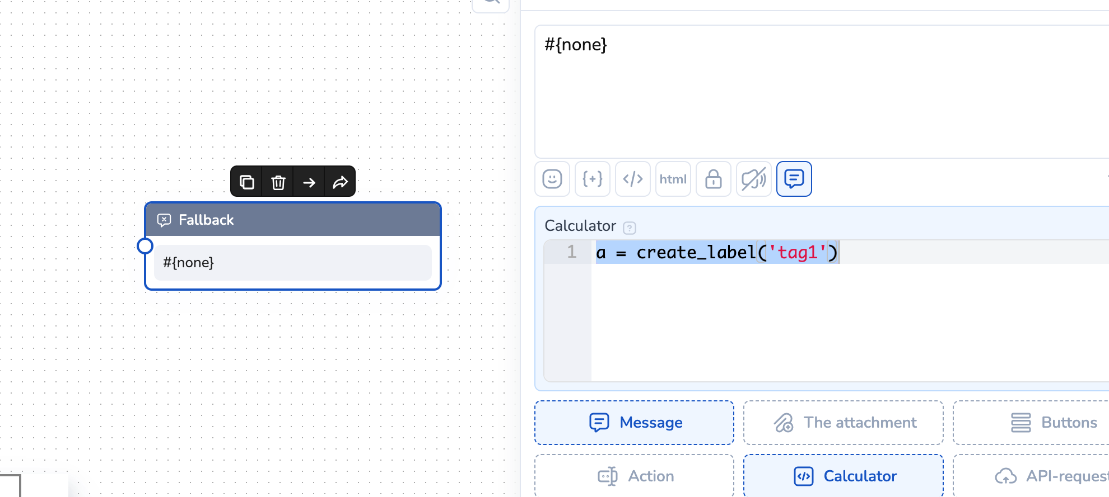
Task: Click the share arrow icon above Fallback
Action: click(340, 182)
